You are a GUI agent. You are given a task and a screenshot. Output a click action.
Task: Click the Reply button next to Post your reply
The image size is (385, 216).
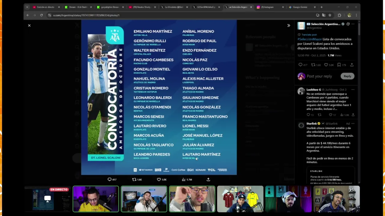tap(347, 76)
